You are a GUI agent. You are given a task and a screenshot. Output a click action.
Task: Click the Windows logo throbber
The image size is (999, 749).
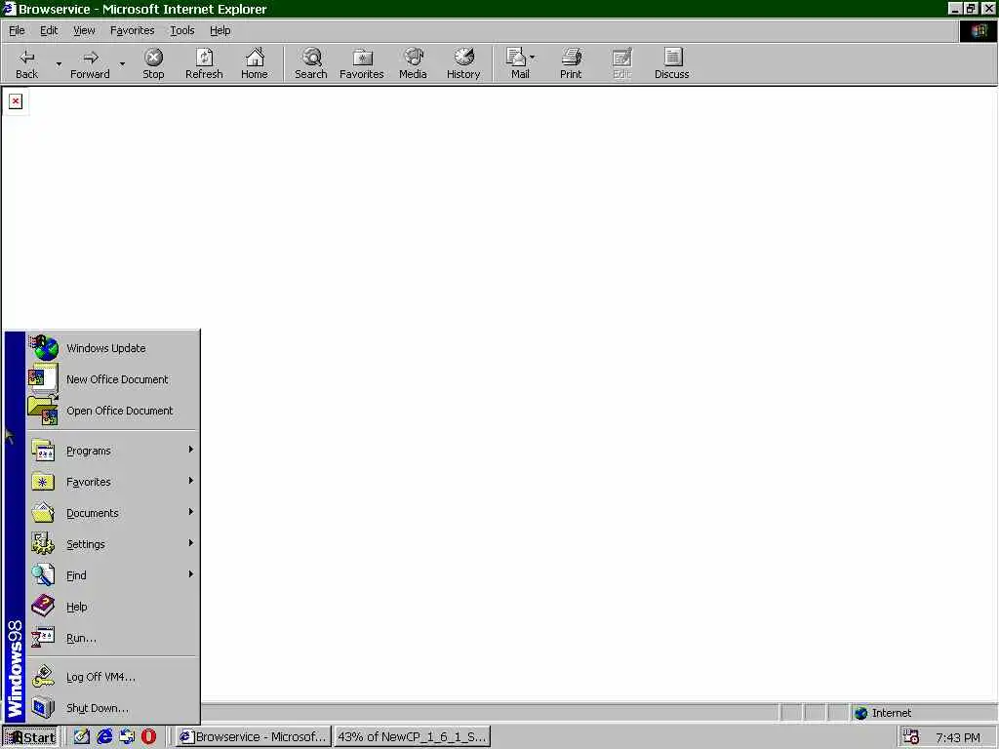coord(978,30)
